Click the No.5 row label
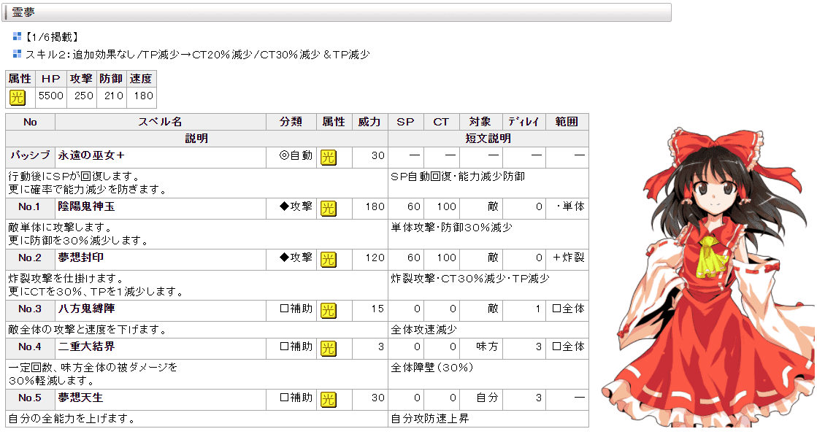The height and width of the screenshot is (445, 817). pyautogui.click(x=29, y=398)
